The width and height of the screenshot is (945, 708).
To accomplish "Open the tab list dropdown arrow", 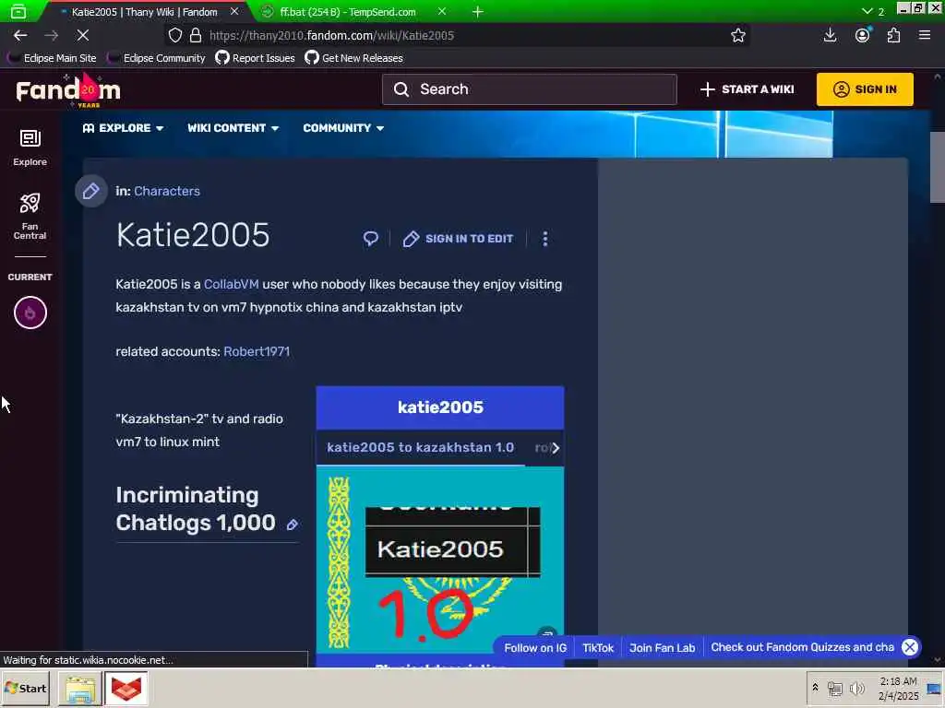I will pos(867,11).
